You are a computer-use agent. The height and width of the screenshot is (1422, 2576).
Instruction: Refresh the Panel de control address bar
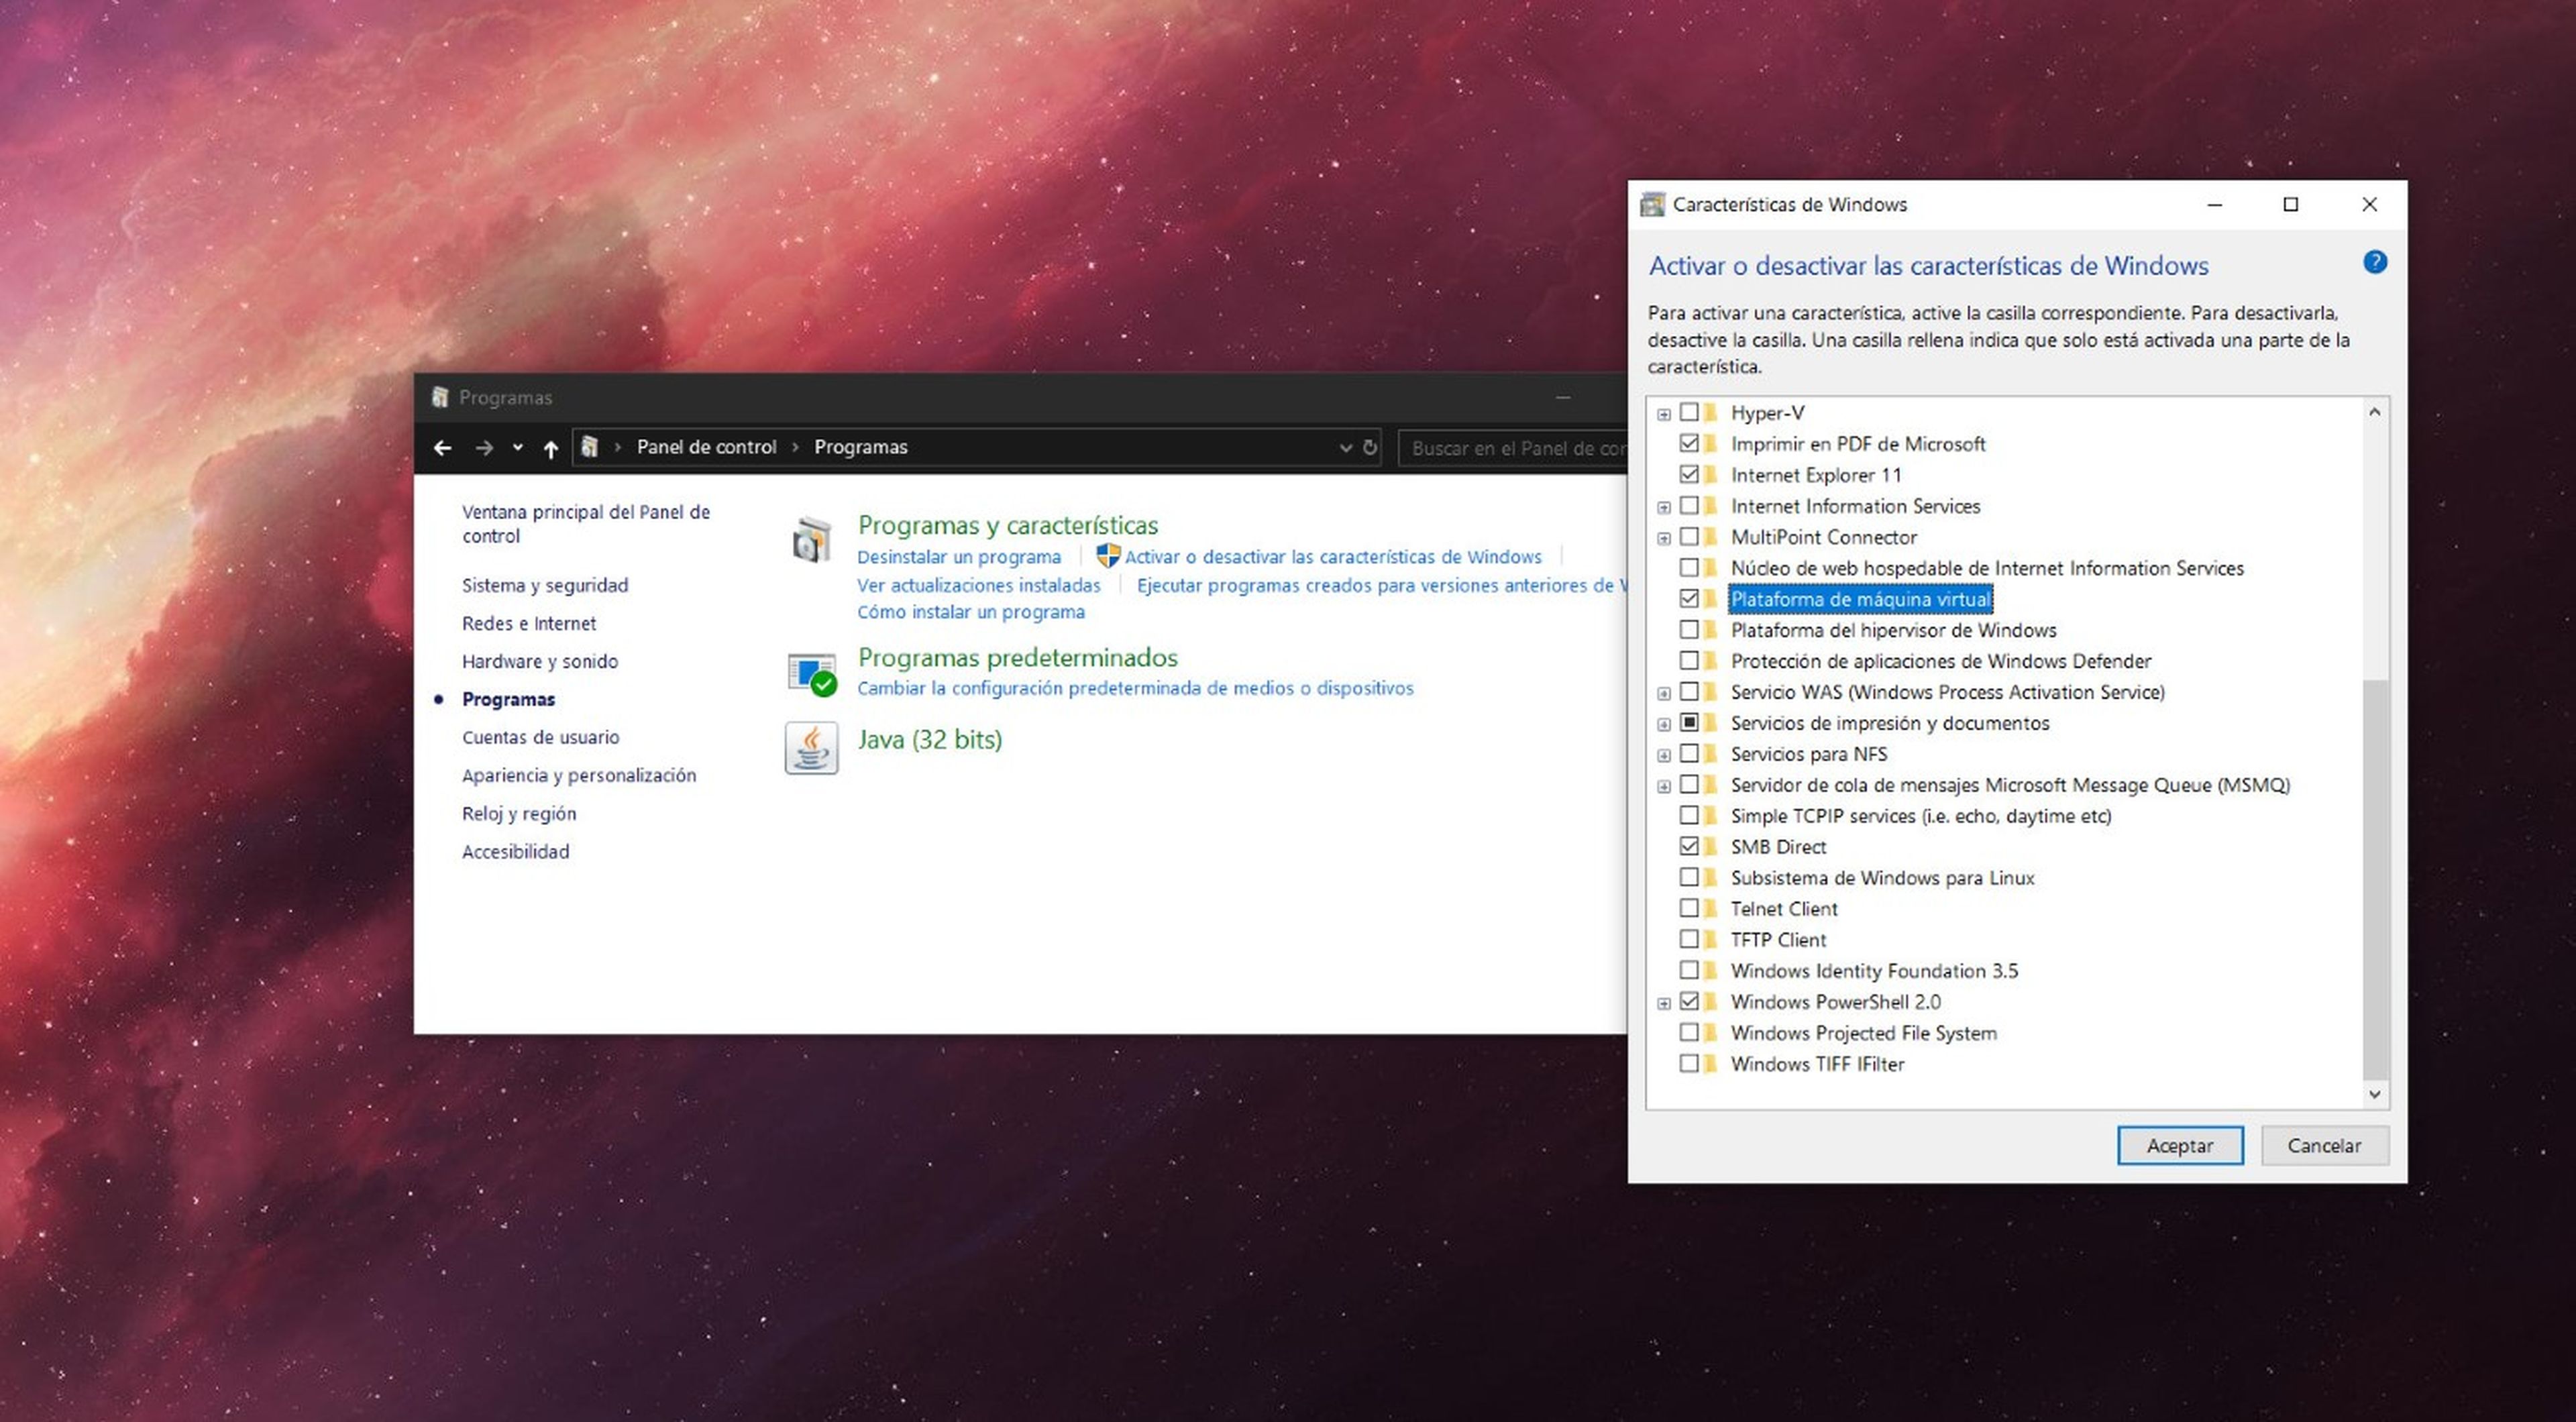tap(1370, 448)
